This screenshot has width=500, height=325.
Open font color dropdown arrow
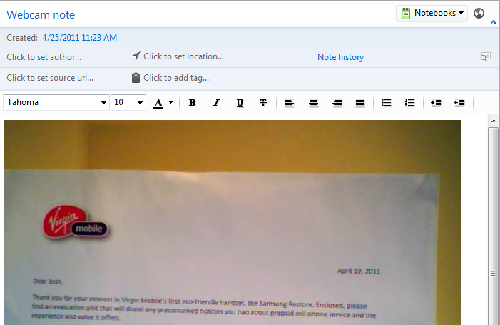pos(171,102)
